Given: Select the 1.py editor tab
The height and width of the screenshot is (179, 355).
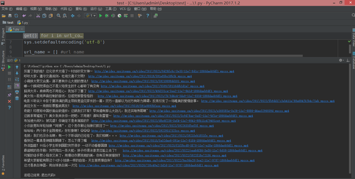Looking at the screenshot, I should pos(16,29).
